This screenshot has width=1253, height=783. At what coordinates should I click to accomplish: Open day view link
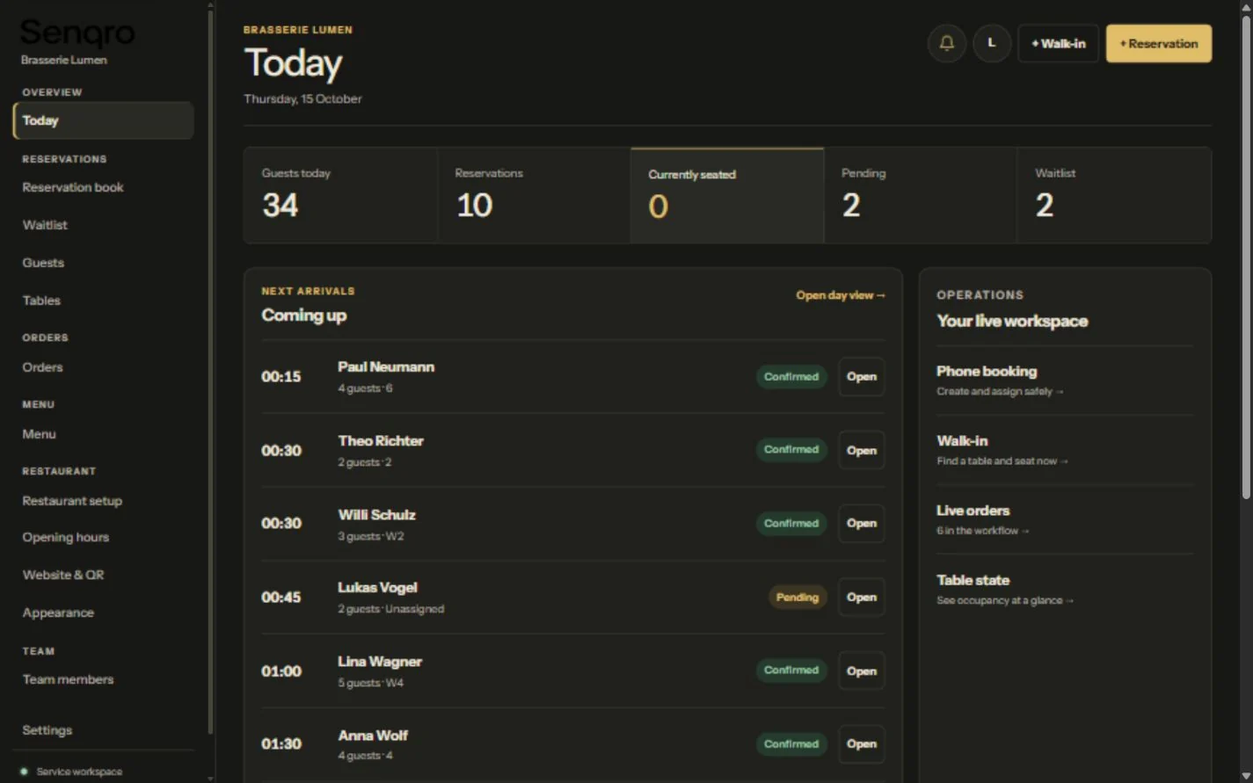(x=841, y=295)
